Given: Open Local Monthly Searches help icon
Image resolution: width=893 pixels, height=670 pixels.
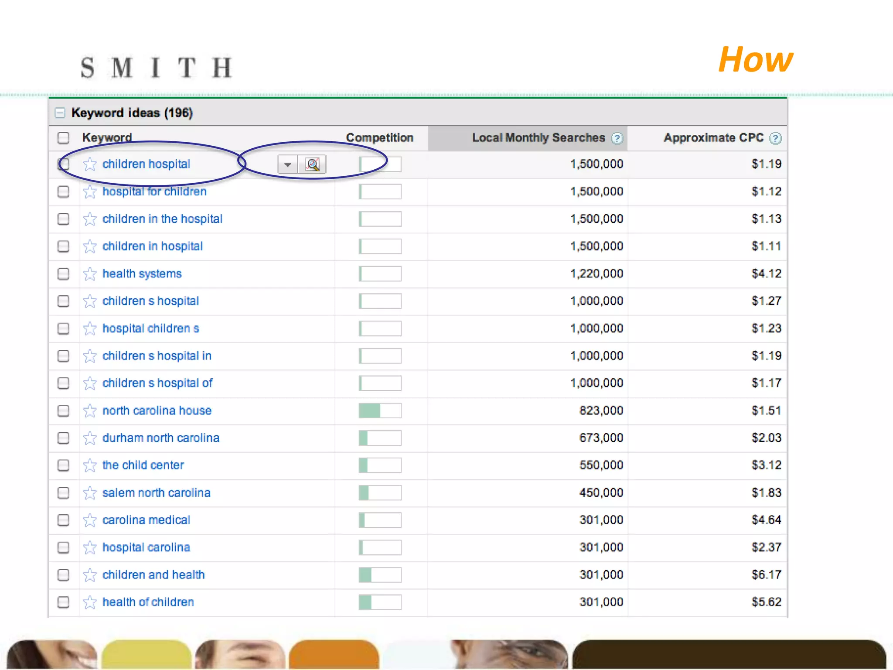Looking at the screenshot, I should click(x=617, y=138).
